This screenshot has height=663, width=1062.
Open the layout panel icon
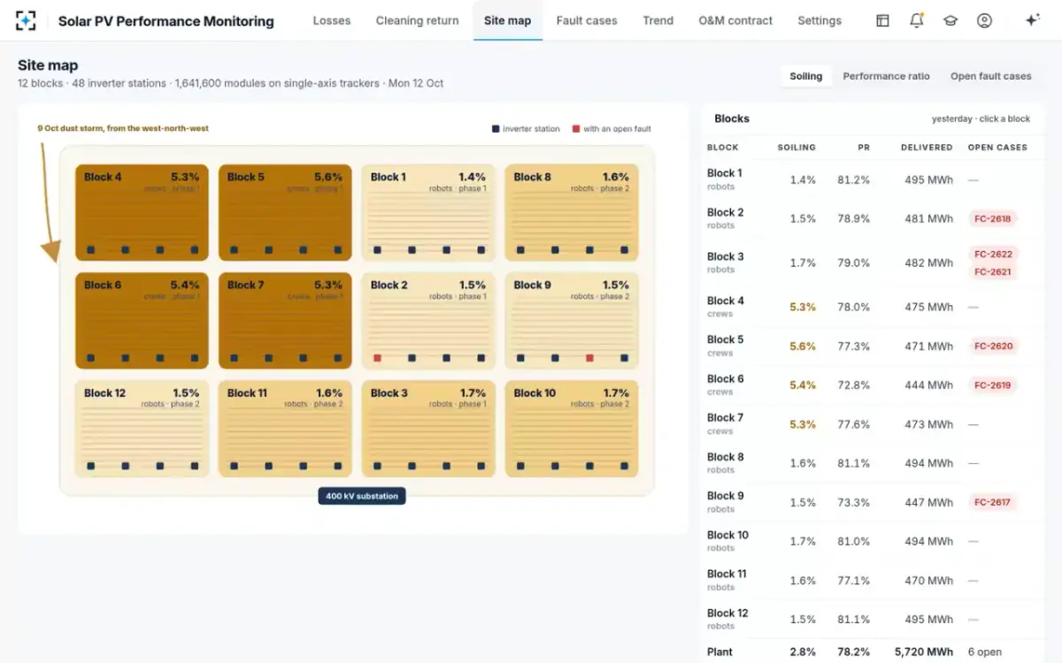[882, 20]
